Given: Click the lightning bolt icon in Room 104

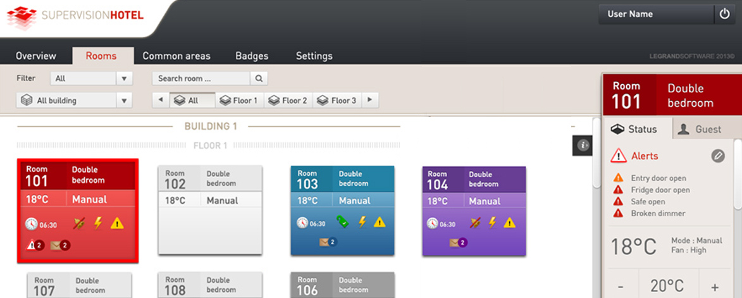Looking at the screenshot, I should coord(493,222).
